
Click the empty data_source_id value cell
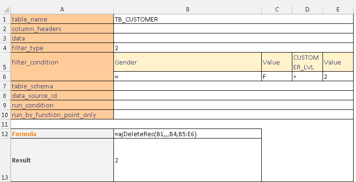234,95
